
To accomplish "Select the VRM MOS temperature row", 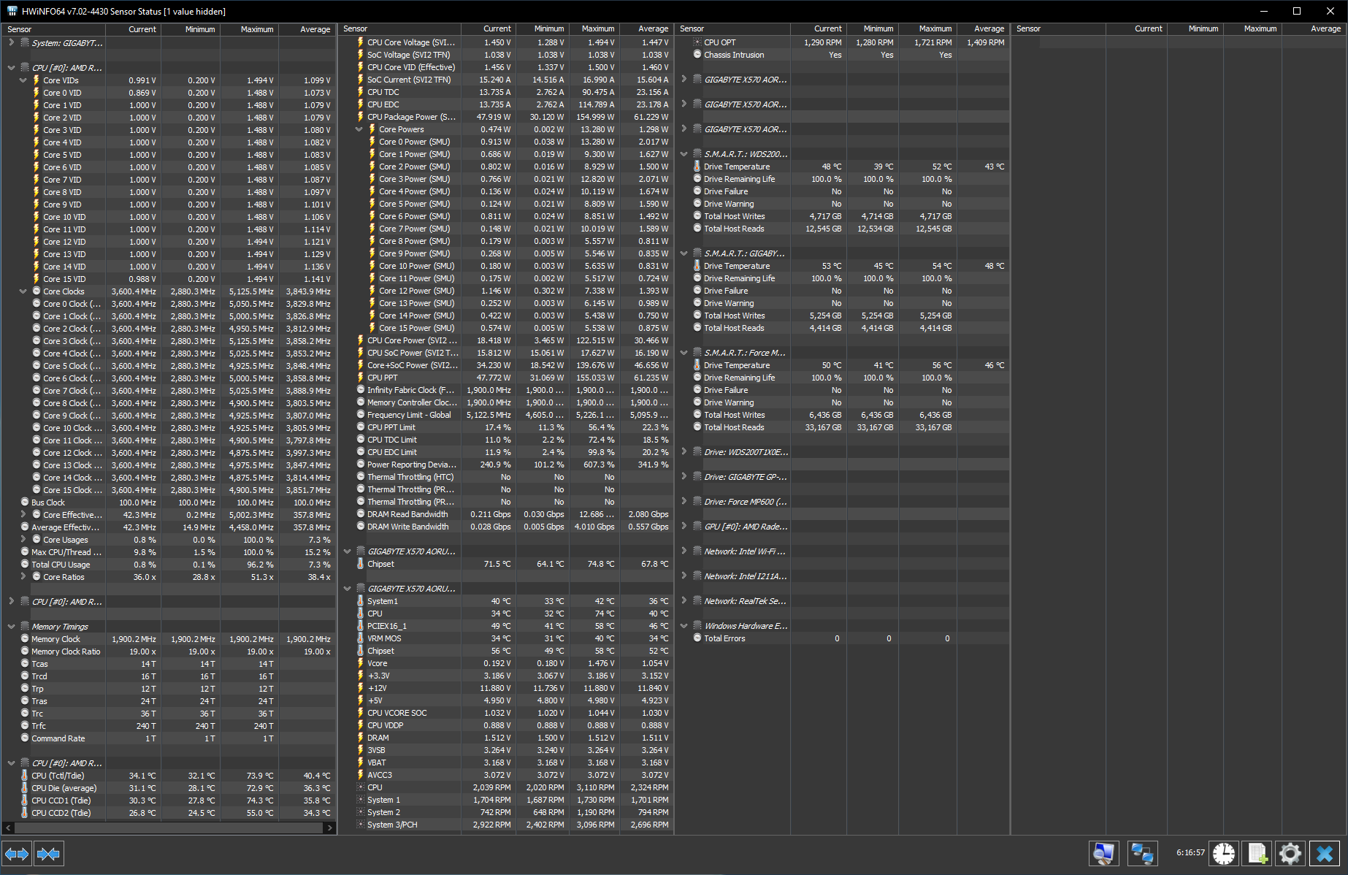I will click(512, 638).
